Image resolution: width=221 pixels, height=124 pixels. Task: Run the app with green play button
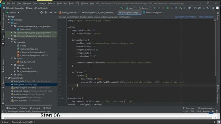(x=155, y=8)
